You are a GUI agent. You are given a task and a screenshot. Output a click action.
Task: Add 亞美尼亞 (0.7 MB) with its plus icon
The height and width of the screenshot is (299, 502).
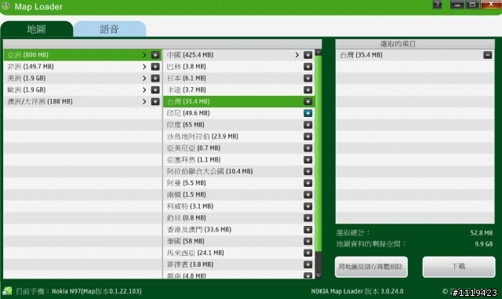pyautogui.click(x=308, y=148)
